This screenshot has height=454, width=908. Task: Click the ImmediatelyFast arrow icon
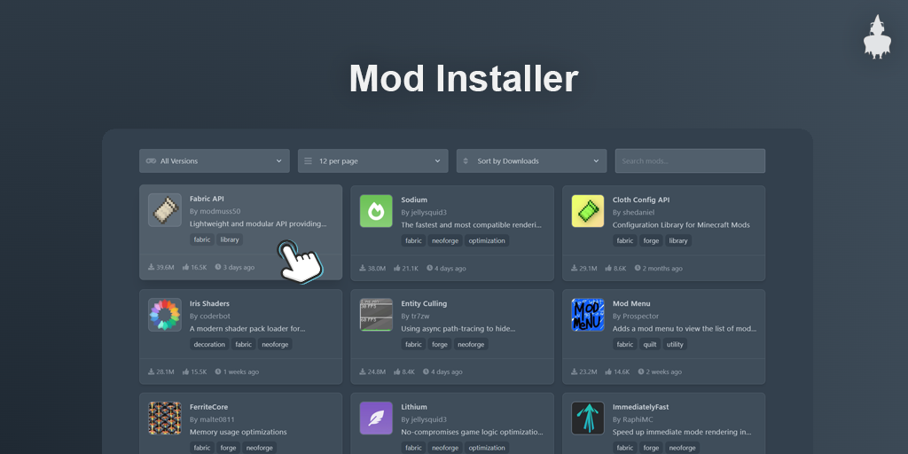pos(588,419)
